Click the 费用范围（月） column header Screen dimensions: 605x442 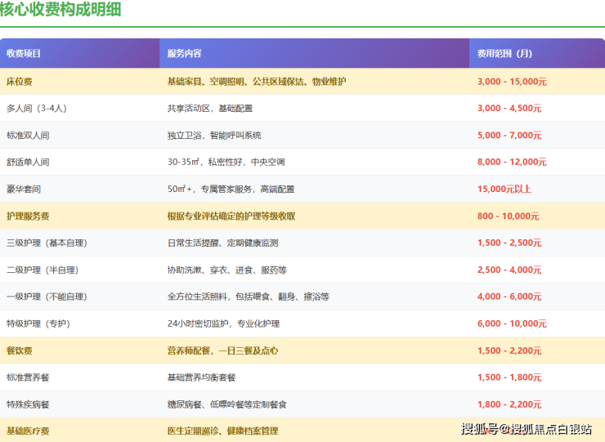click(504, 54)
